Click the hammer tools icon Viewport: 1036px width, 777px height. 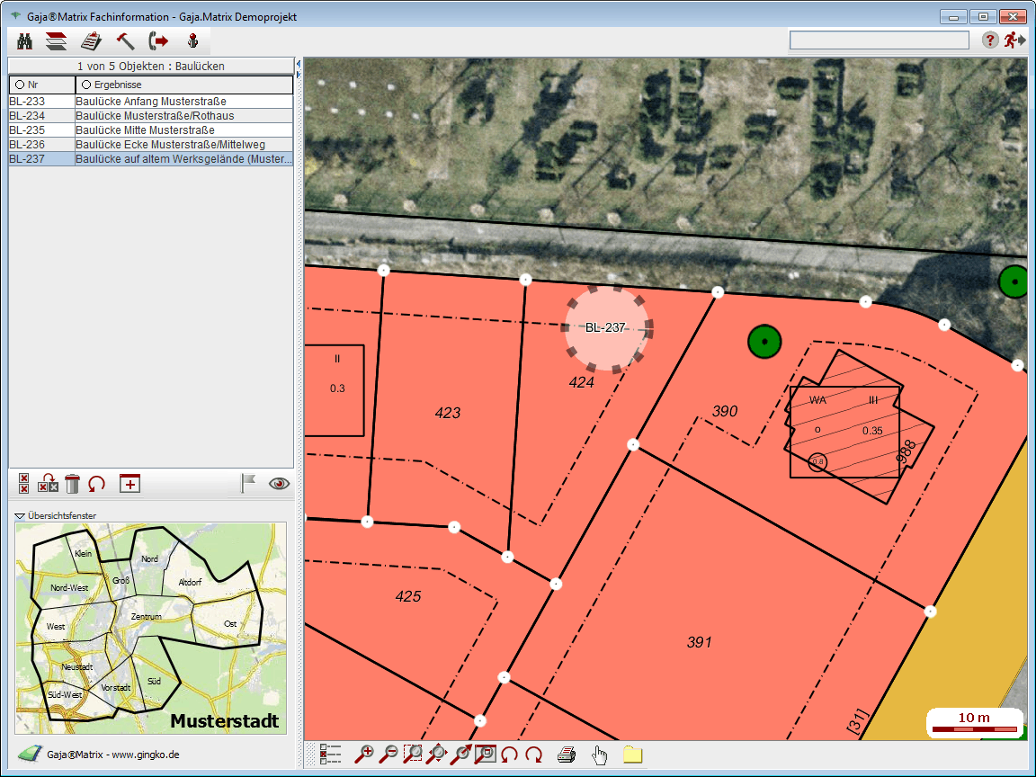125,40
